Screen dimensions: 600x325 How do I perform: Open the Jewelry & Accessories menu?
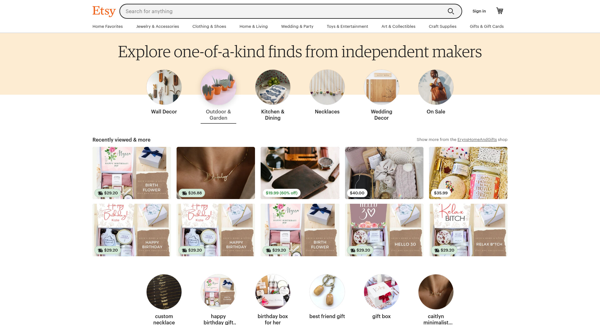pyautogui.click(x=157, y=27)
